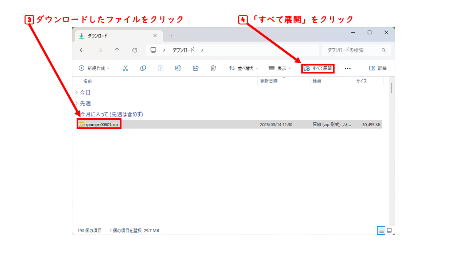This screenshot has height=262, width=467.
Task: Close the Explorer window
Action: (386, 32)
